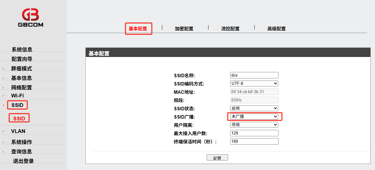The width and height of the screenshot is (375, 170).
Task: Click the SSID名称: label
Action: 184,75
